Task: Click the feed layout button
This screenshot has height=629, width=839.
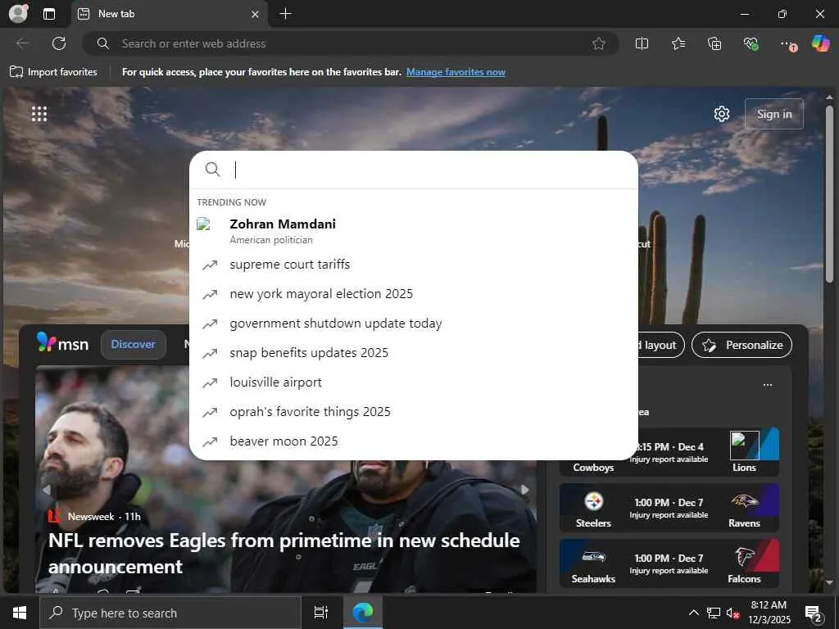Action: 660,345
